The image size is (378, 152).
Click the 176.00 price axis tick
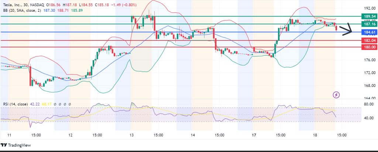click(370, 60)
